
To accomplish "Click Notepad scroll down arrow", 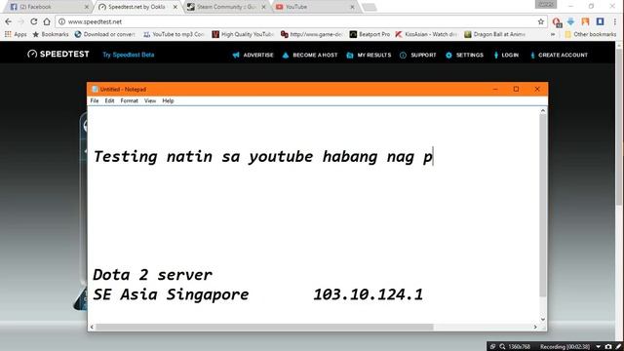I will (543, 319).
